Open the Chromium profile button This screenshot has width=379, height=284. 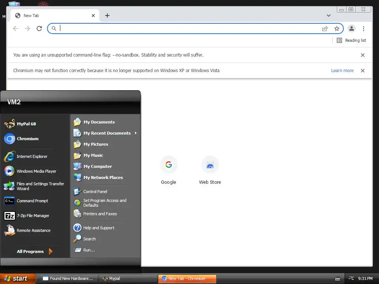coord(352,28)
